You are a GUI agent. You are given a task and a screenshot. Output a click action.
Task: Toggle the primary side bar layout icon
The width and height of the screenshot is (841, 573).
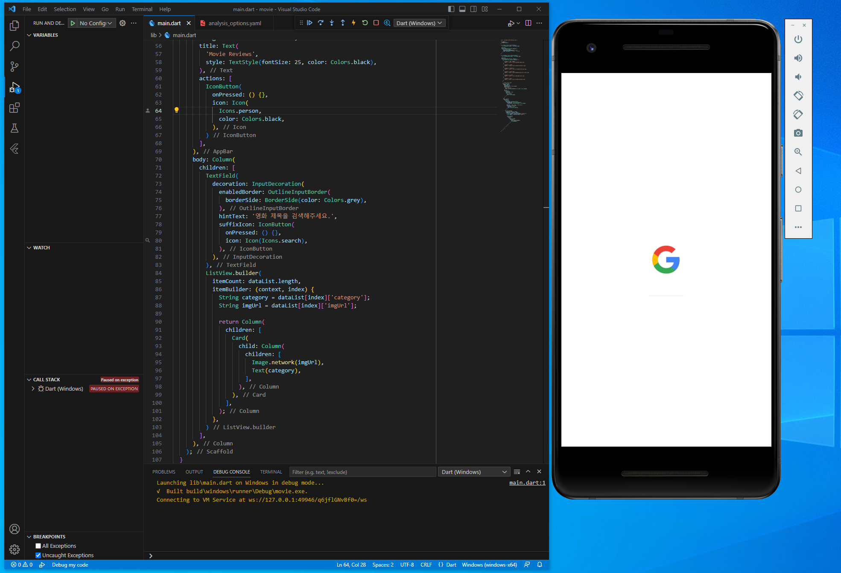tap(451, 9)
